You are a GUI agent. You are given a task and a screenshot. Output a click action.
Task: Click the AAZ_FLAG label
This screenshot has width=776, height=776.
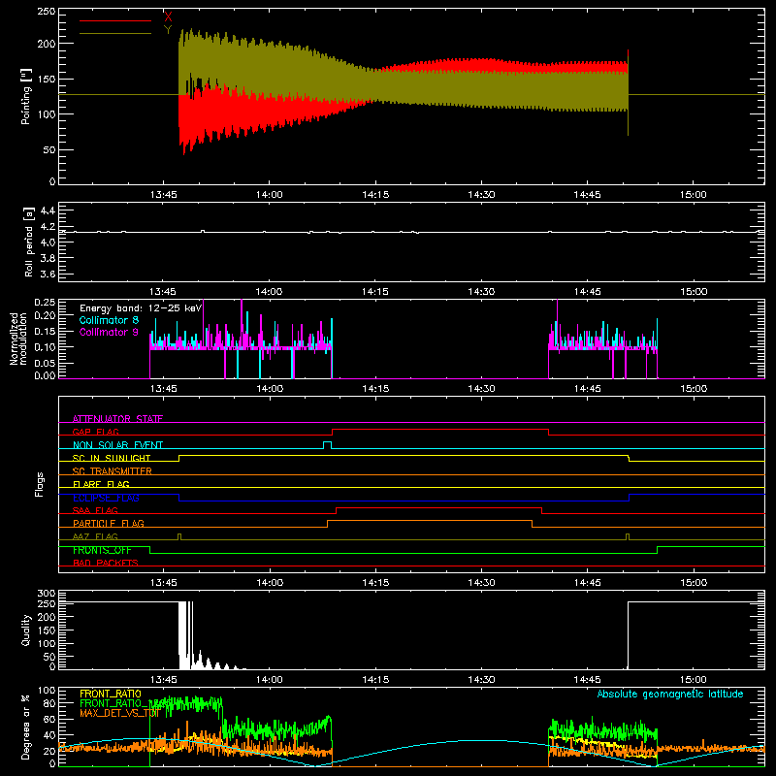tap(95, 536)
